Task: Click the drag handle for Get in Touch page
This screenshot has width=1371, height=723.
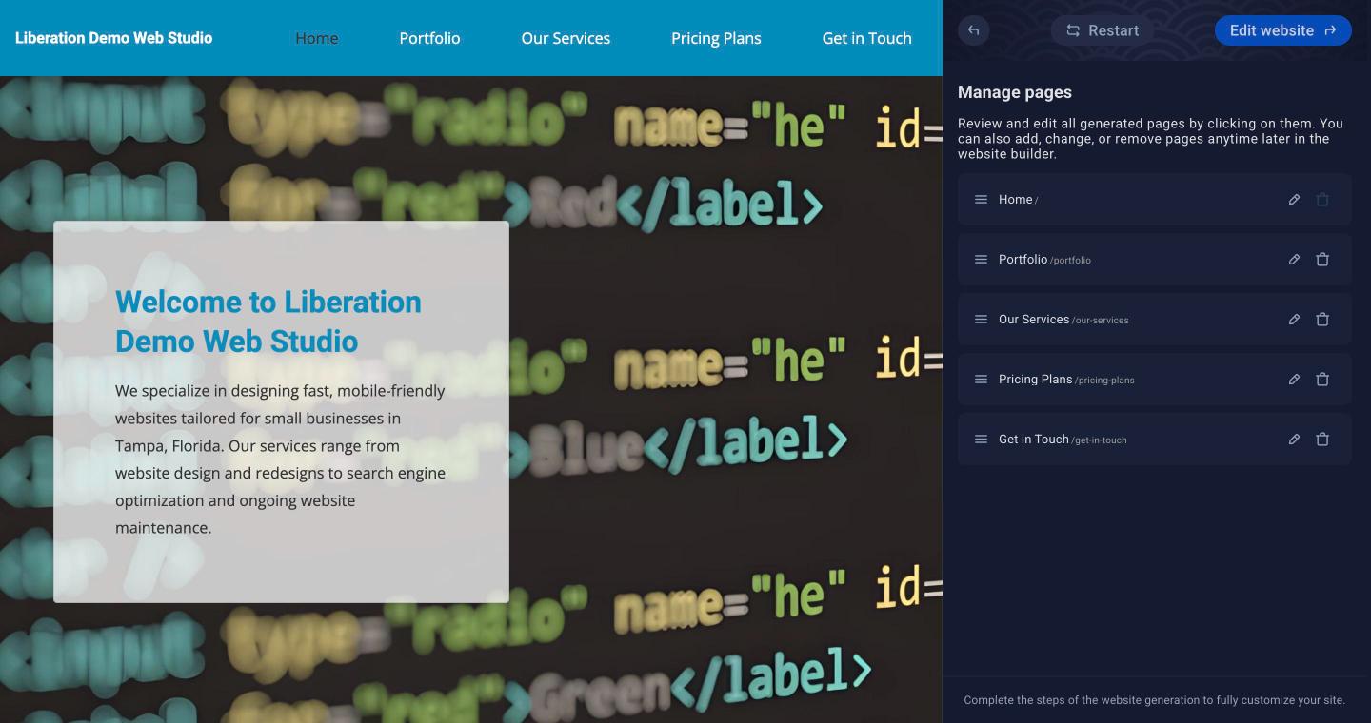Action: tap(981, 440)
